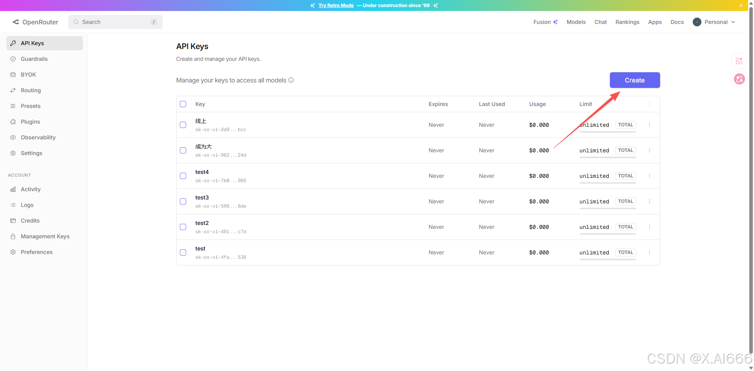Screen dimensions: 754x371
Task: Focus the Search input field
Action: click(115, 22)
